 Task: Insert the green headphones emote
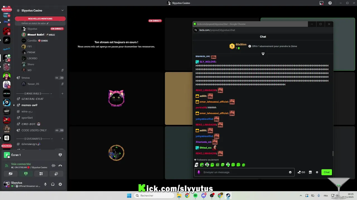pos(228,165)
